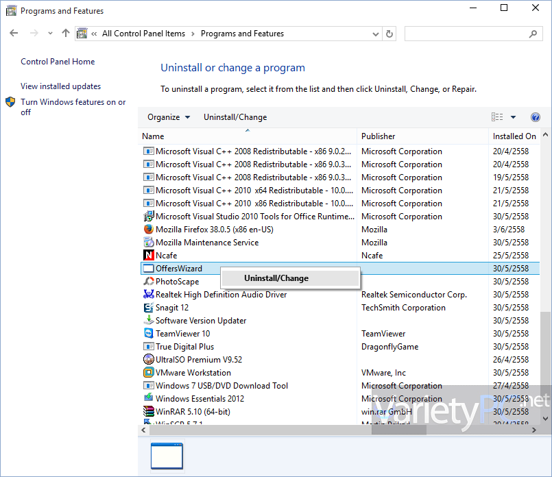This screenshot has width=552, height=477.
Task: Click the True Digital Plus icon
Action: tap(149, 347)
